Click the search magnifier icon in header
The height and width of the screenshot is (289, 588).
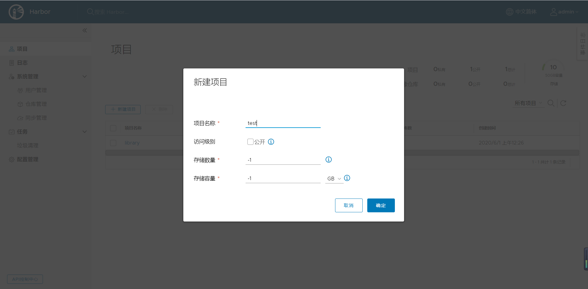(90, 12)
